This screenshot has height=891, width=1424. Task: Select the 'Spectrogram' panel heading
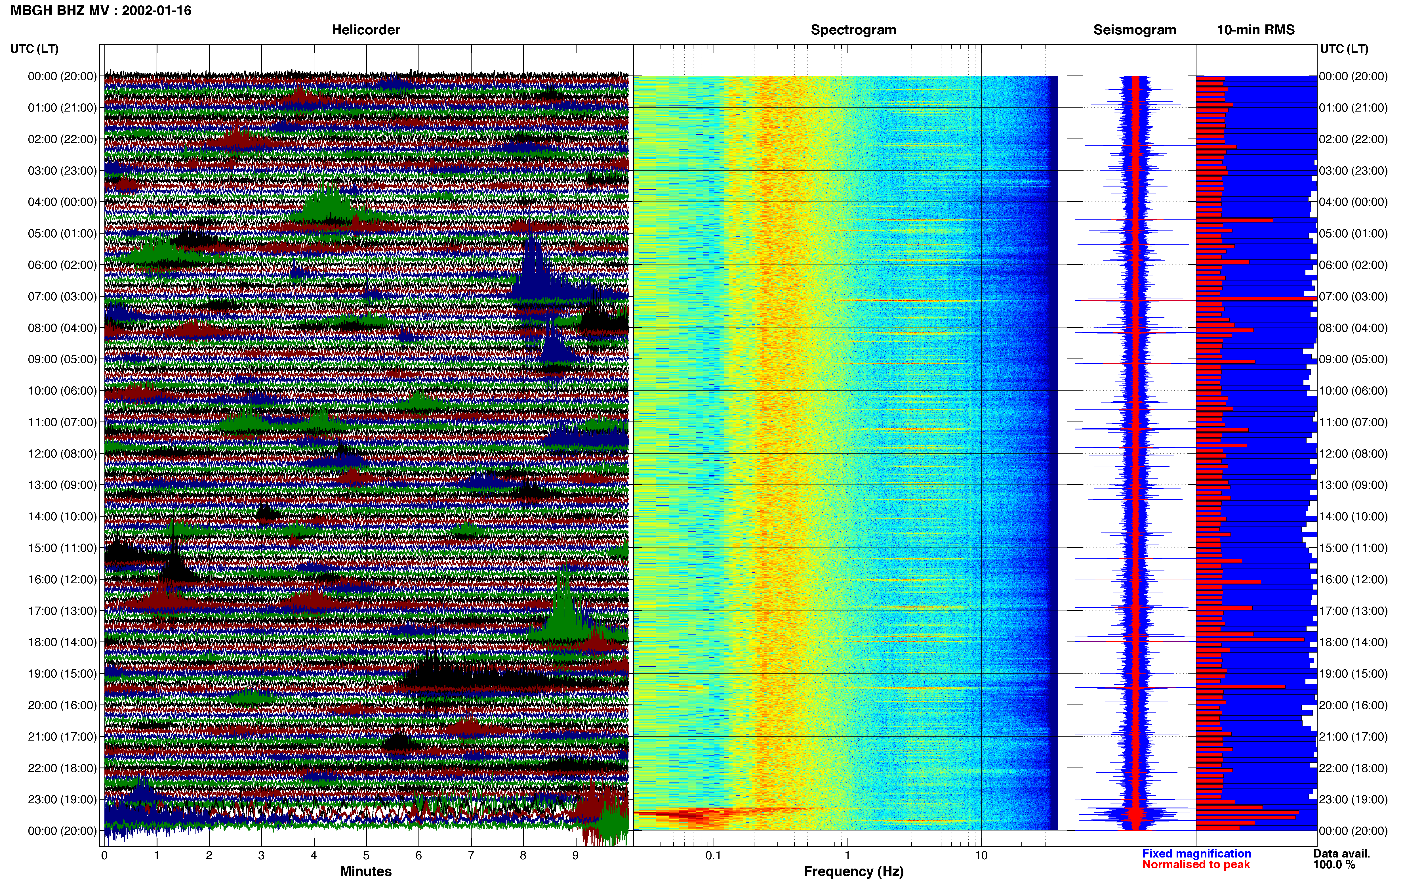coord(853,30)
